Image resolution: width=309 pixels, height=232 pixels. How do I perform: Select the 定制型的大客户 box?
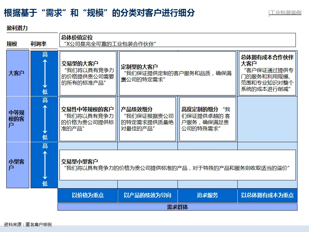point(178,73)
